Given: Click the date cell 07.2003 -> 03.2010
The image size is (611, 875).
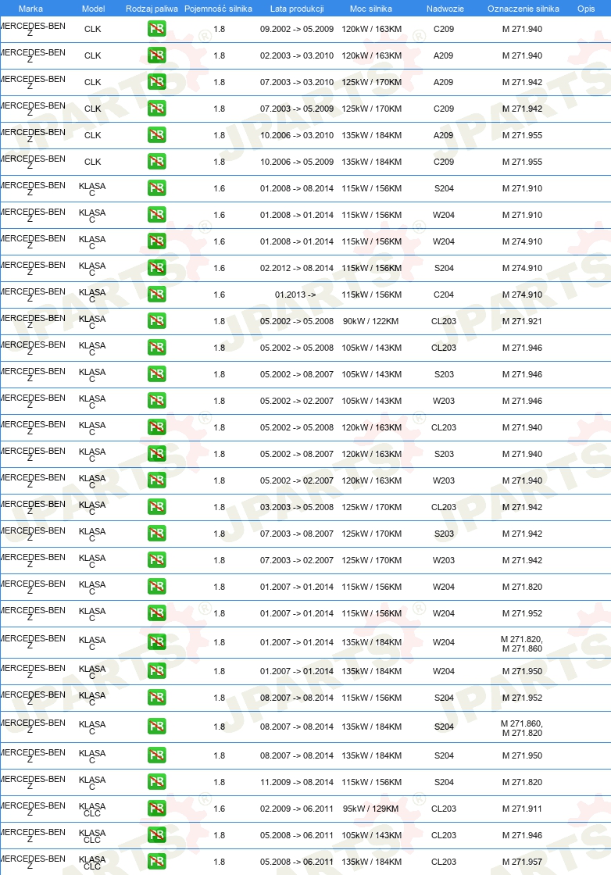Looking at the screenshot, I should [297, 82].
